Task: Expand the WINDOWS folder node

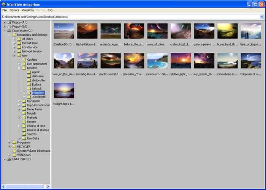Action: point(9,155)
